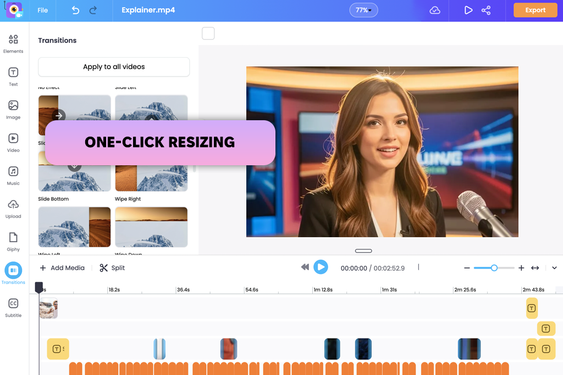Click the Explainer.mp4 project title

(148, 10)
